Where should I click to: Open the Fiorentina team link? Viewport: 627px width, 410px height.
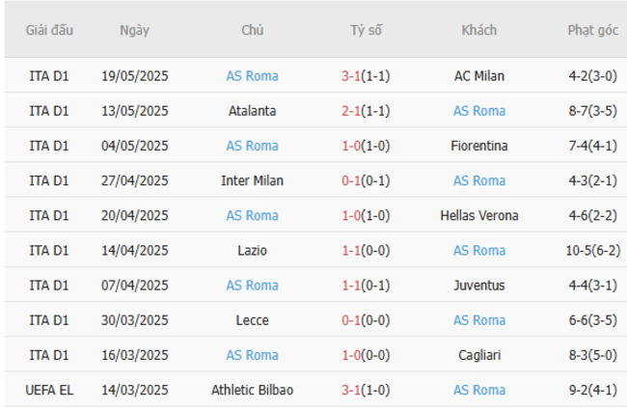[x=478, y=146]
